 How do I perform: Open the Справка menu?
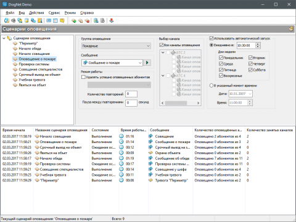pyautogui.click(x=87, y=13)
